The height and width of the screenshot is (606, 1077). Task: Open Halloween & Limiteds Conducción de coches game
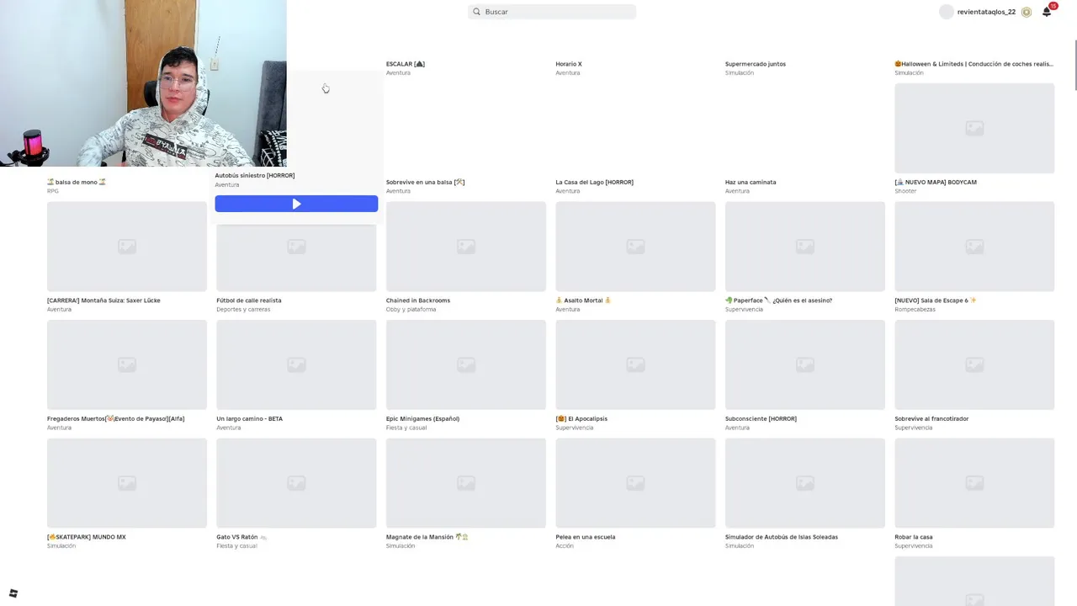tap(974, 64)
